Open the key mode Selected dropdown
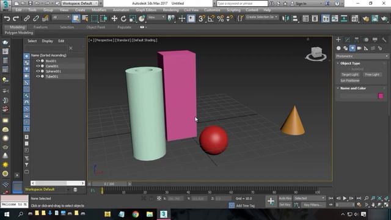This screenshot has width=391, height=220. tap(309, 199)
